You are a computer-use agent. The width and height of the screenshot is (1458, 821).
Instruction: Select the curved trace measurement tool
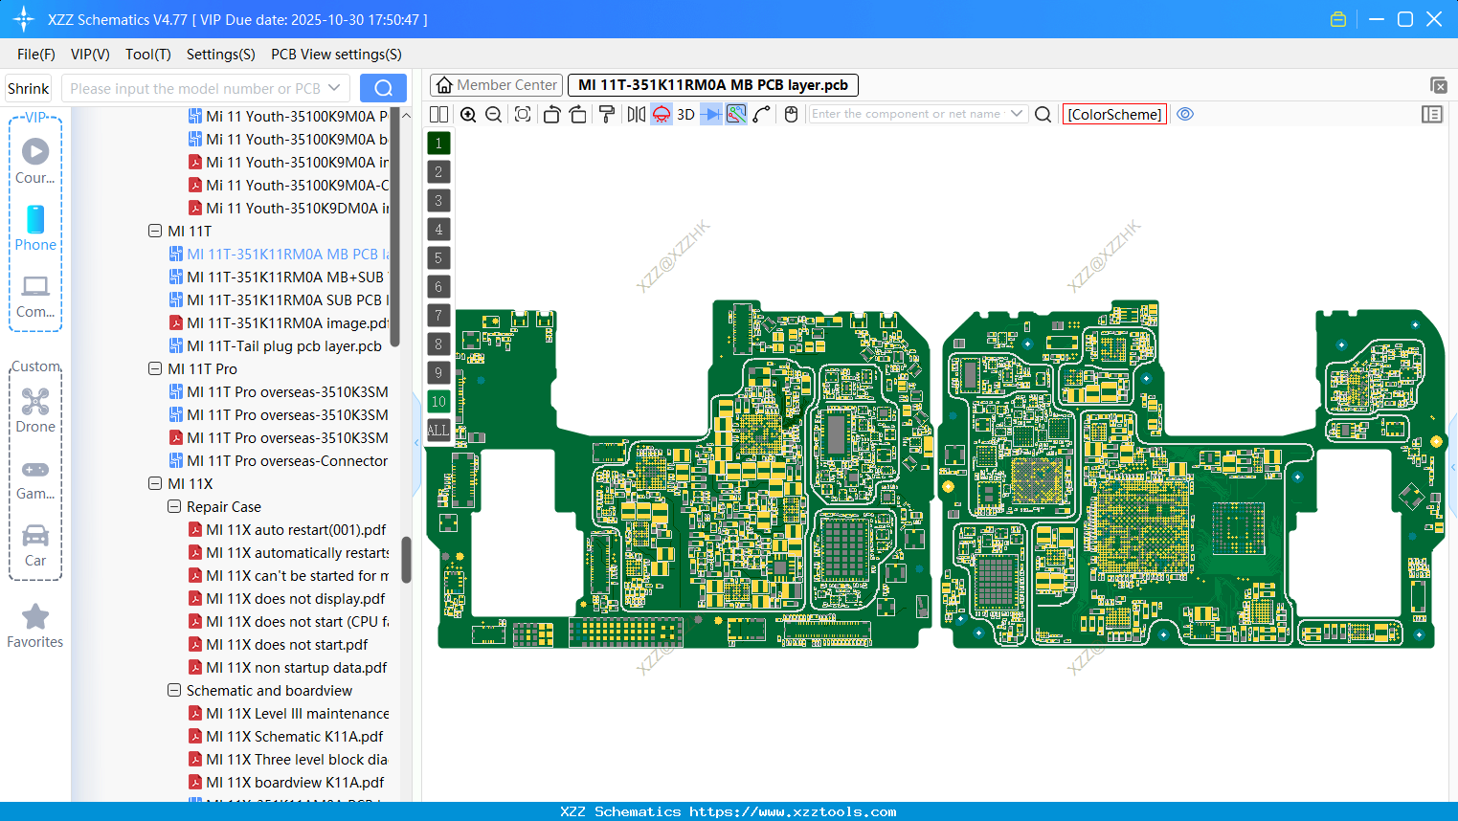click(x=759, y=114)
